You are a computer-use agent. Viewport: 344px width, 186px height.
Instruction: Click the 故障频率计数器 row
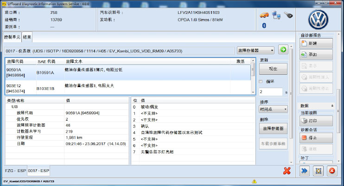click(x=67, y=125)
